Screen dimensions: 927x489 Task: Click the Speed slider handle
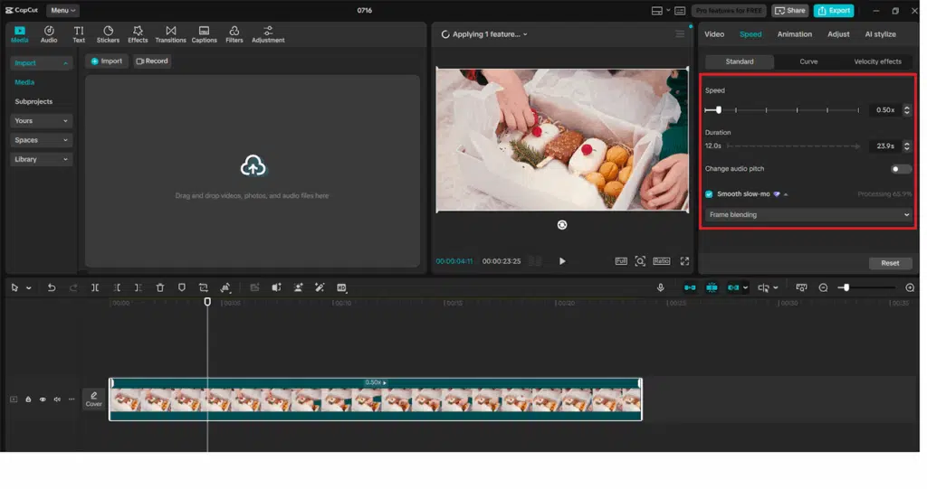click(x=719, y=110)
